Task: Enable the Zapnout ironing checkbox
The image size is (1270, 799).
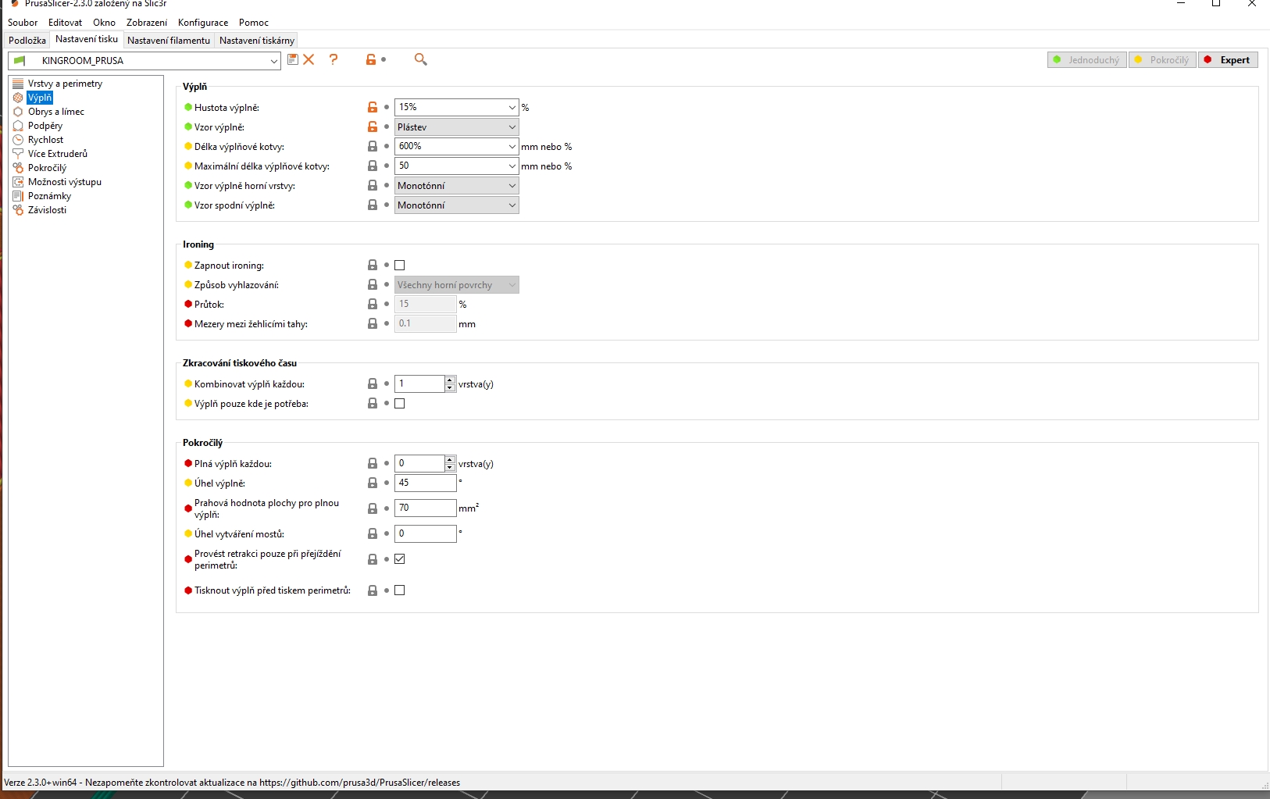Action: pyautogui.click(x=400, y=266)
